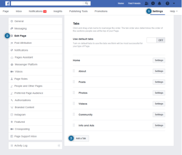The height and width of the screenshot is (155, 182).
Task: Open Settings for the Home tab
Action: coord(159,60)
